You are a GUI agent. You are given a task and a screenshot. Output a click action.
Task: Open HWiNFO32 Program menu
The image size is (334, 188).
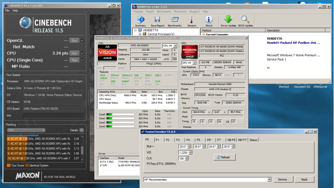pyautogui.click(x=138, y=11)
